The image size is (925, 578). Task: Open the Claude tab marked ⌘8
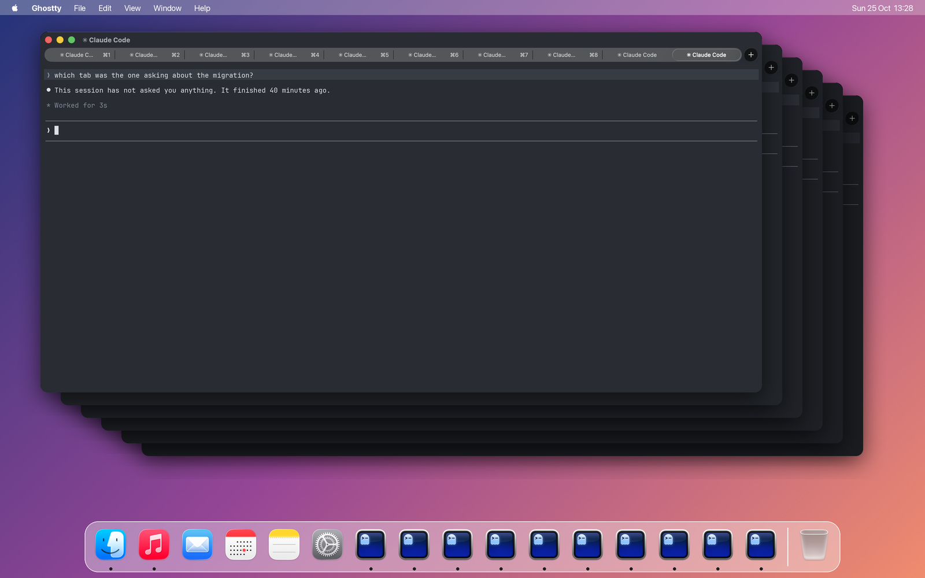click(x=568, y=55)
